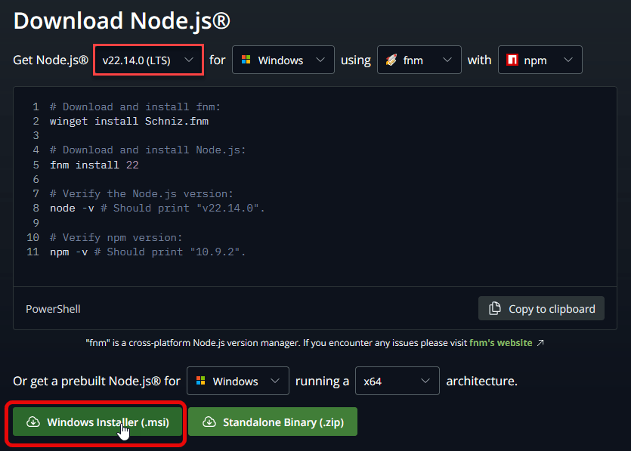Expand the chevron of the top Windows dropdown
The height and width of the screenshot is (451, 631).
coord(320,60)
